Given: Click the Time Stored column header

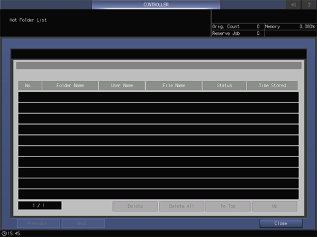Looking at the screenshot, I should [x=272, y=86].
